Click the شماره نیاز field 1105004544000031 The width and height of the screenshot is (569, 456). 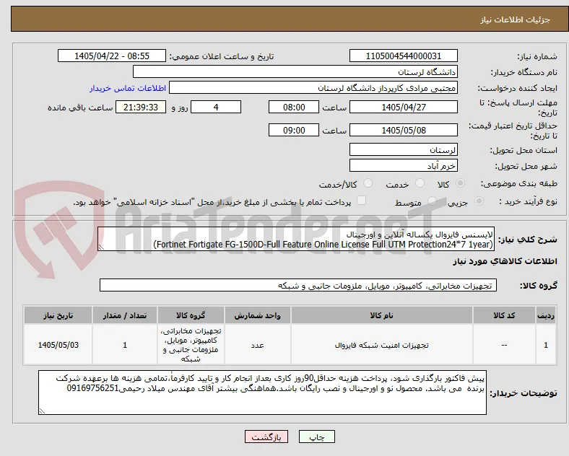tap(404, 56)
